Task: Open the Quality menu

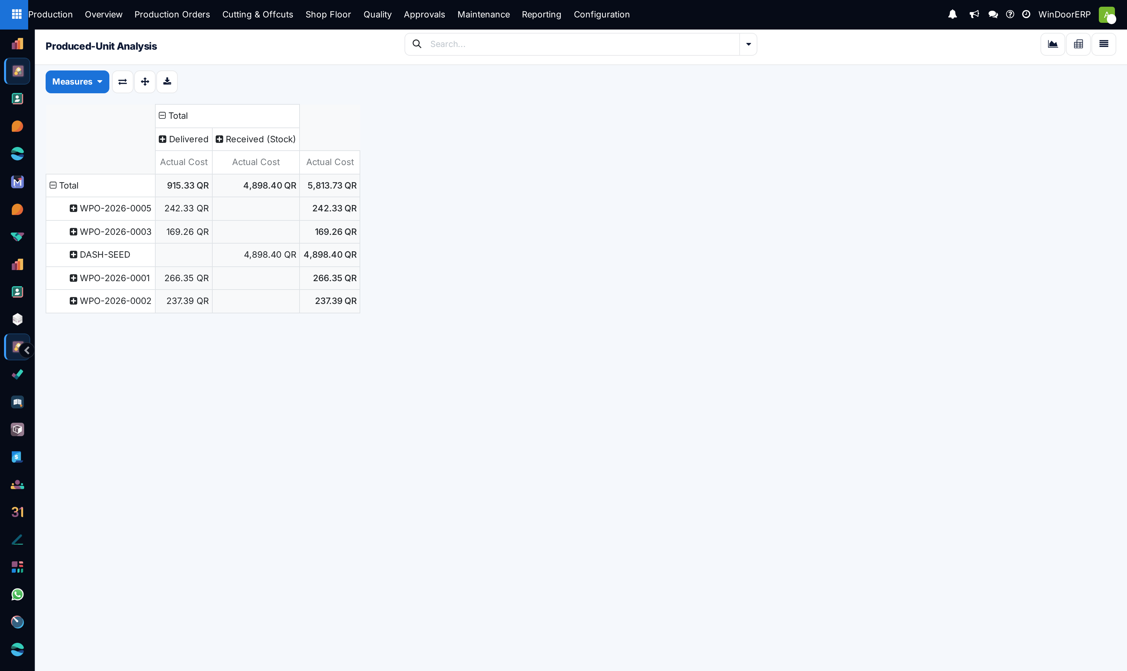Action: click(x=377, y=14)
